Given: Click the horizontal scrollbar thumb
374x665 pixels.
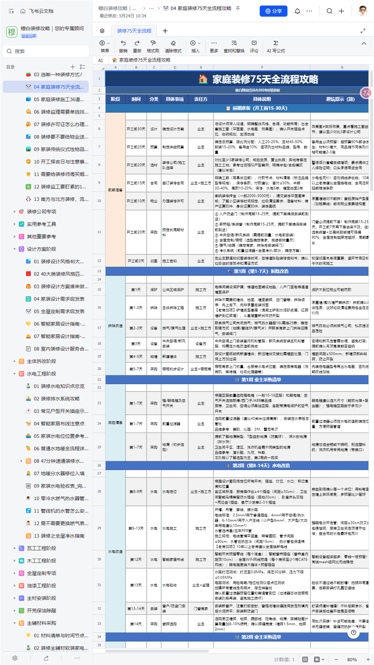Looking at the screenshot, I should pos(157,651).
